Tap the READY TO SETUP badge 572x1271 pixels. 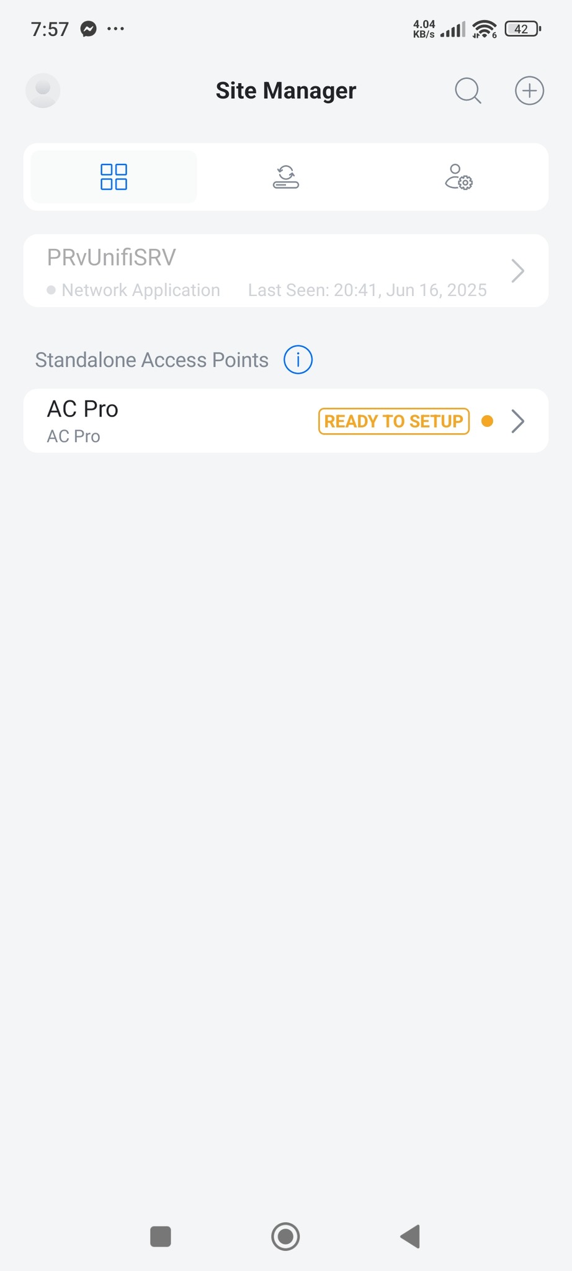pyautogui.click(x=393, y=421)
